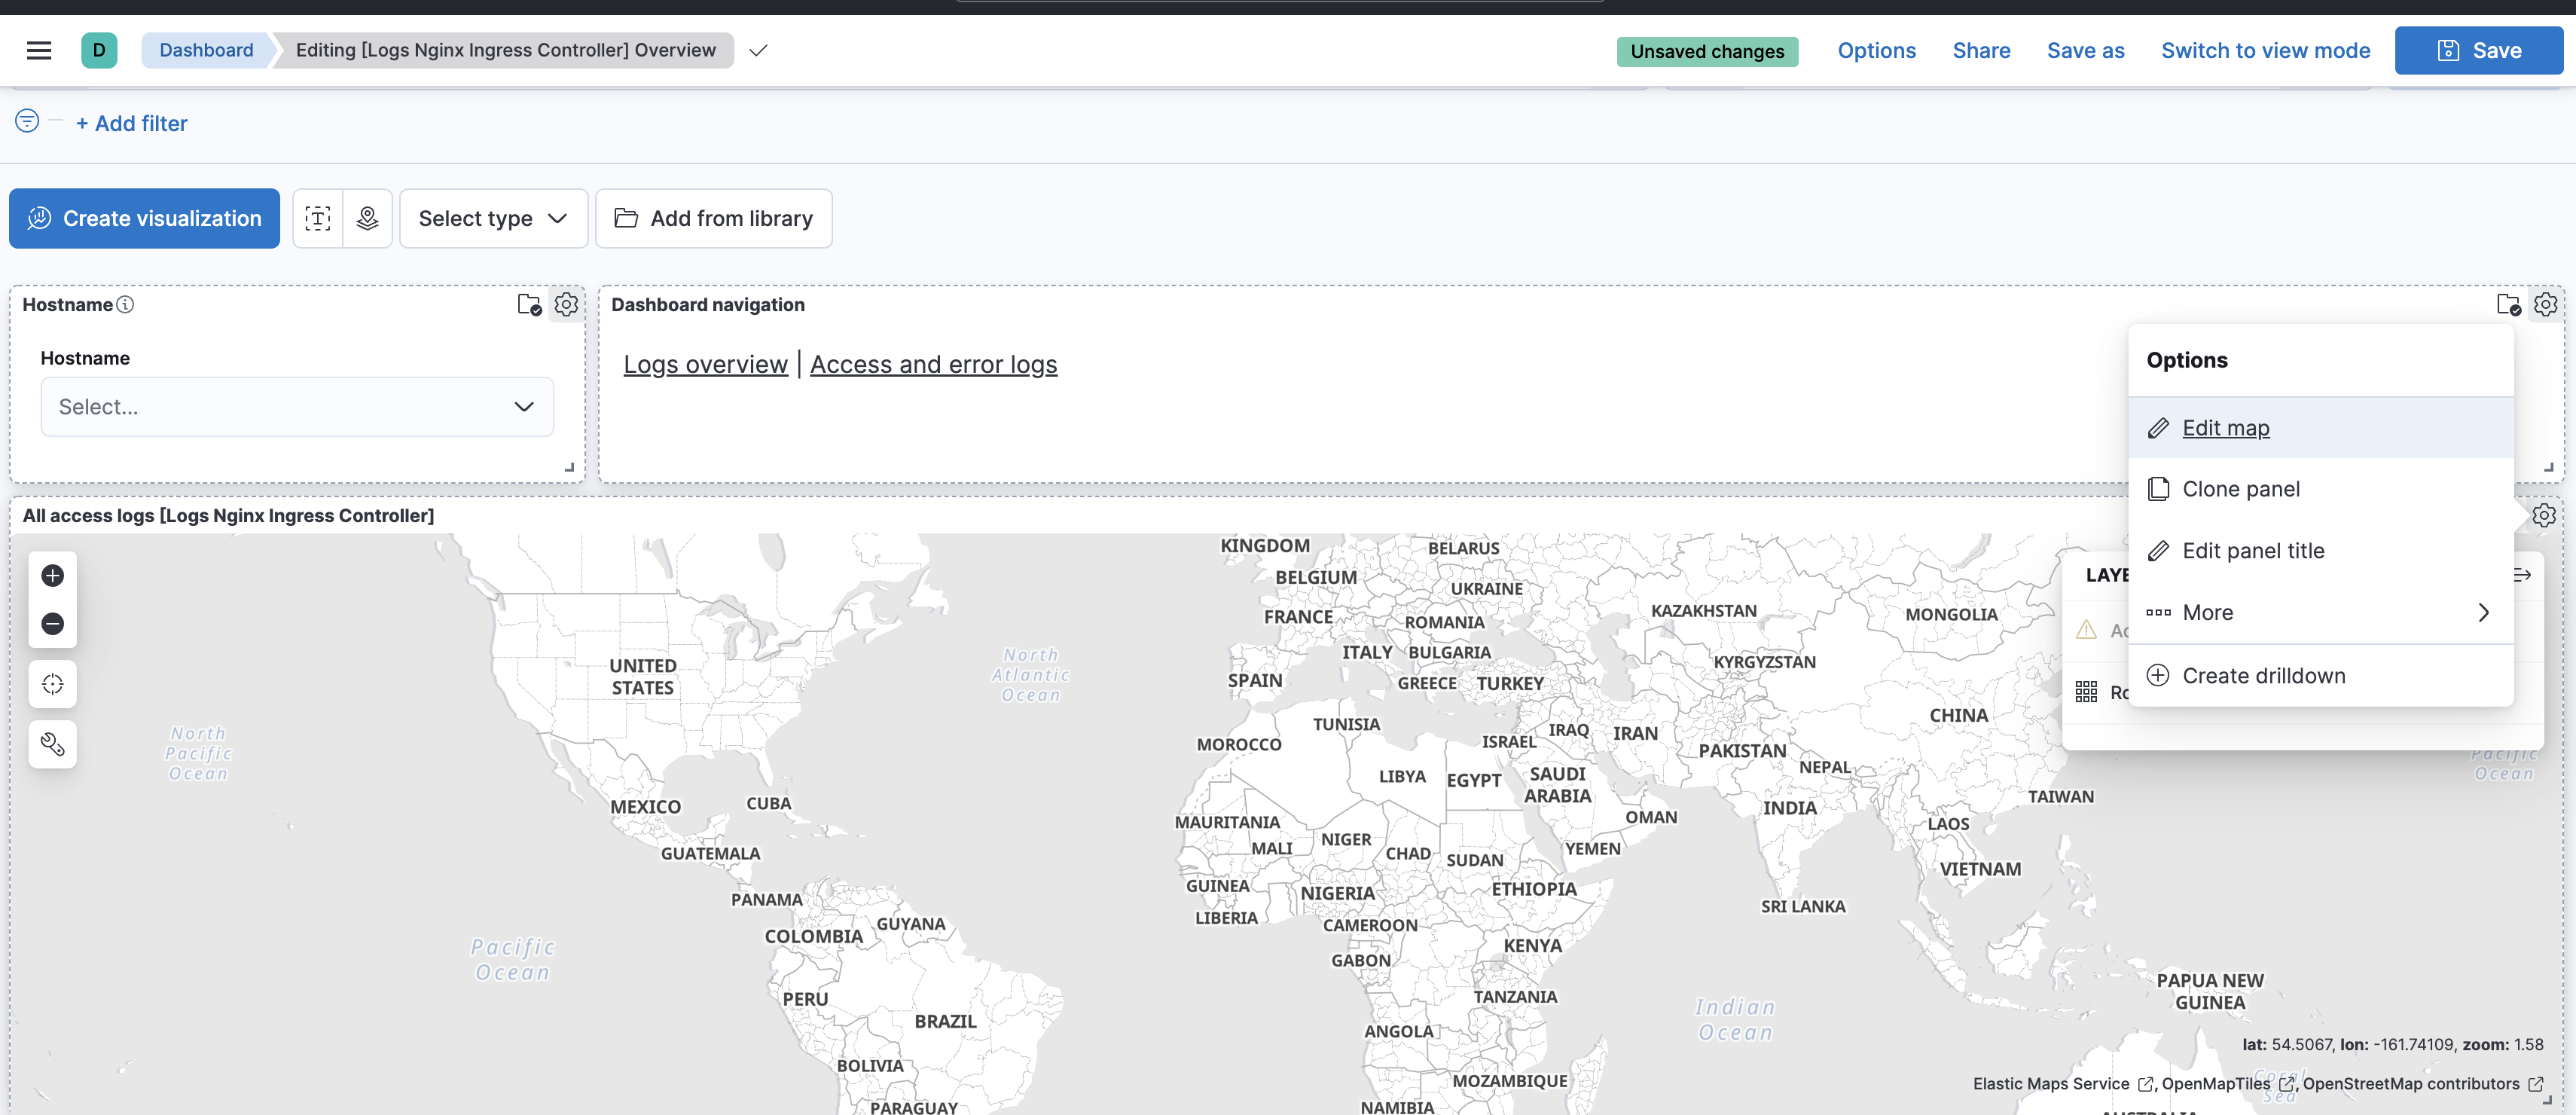Screen dimensions: 2576x1115
Task: Click the save-to-library icon on Hostname panel
Action: (528, 305)
